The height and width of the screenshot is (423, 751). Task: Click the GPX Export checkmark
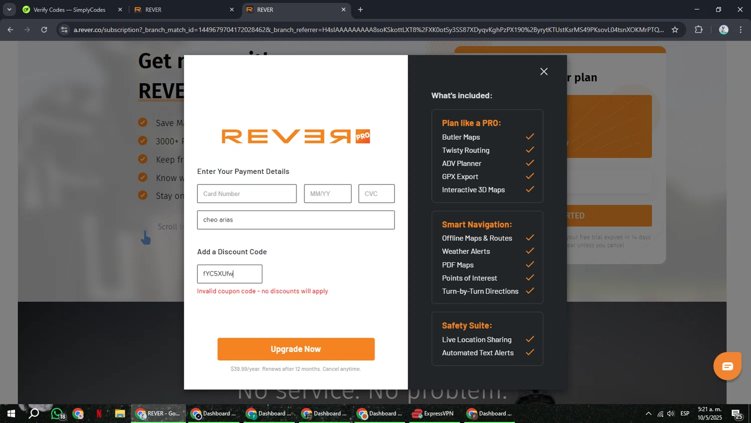pos(530,176)
